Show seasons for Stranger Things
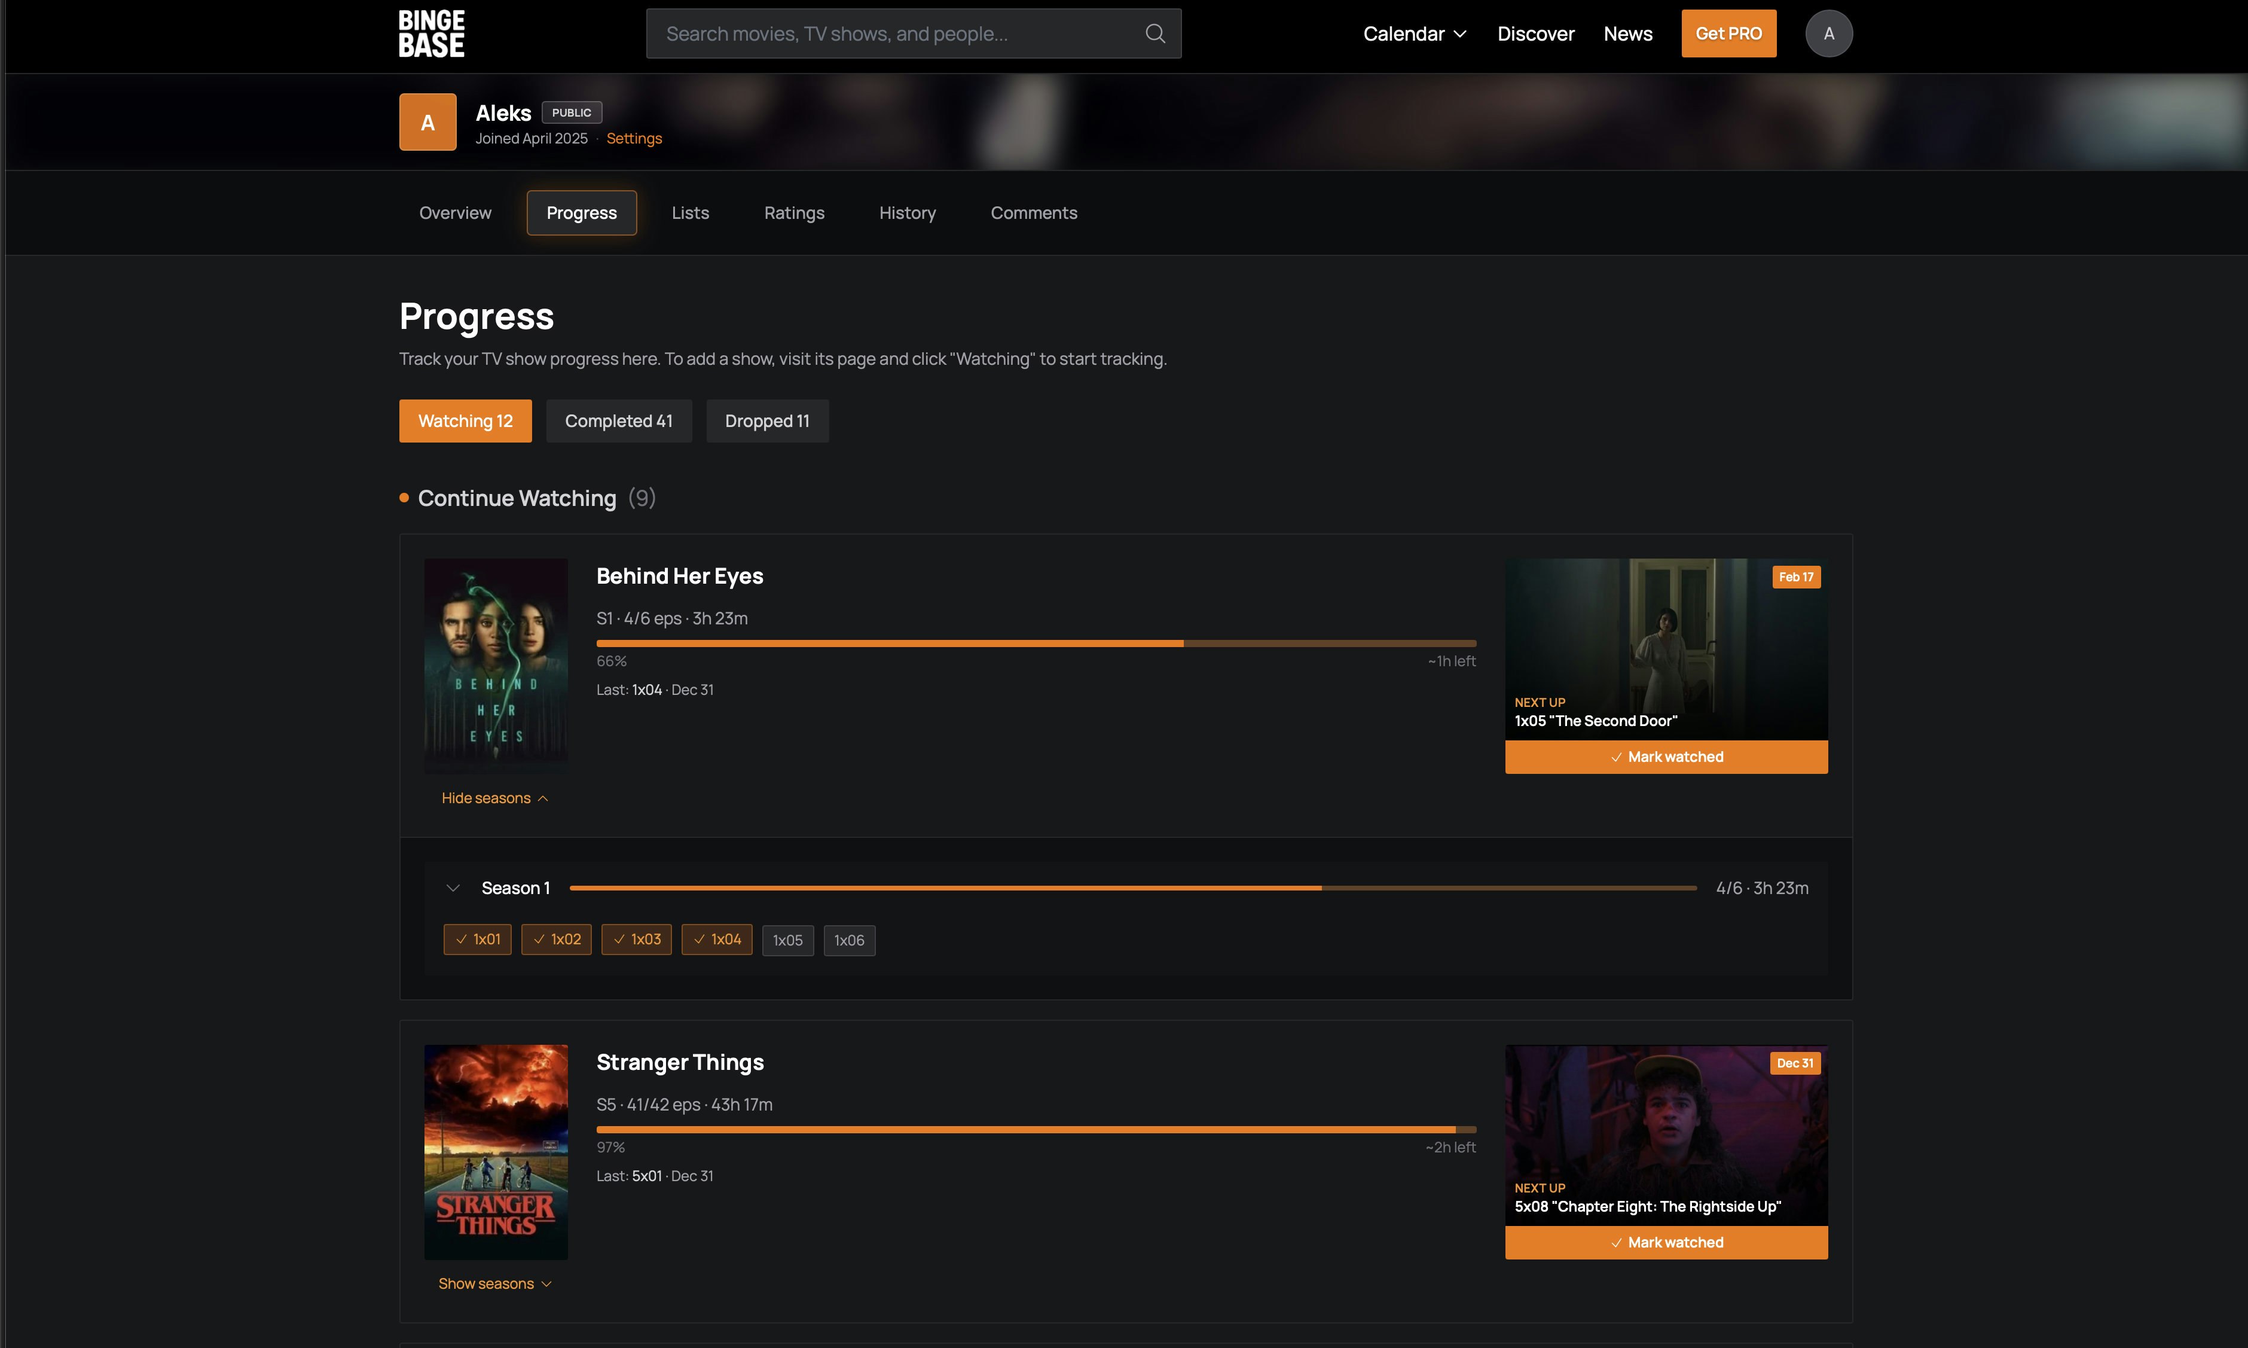The width and height of the screenshot is (2248, 1348). [495, 1283]
